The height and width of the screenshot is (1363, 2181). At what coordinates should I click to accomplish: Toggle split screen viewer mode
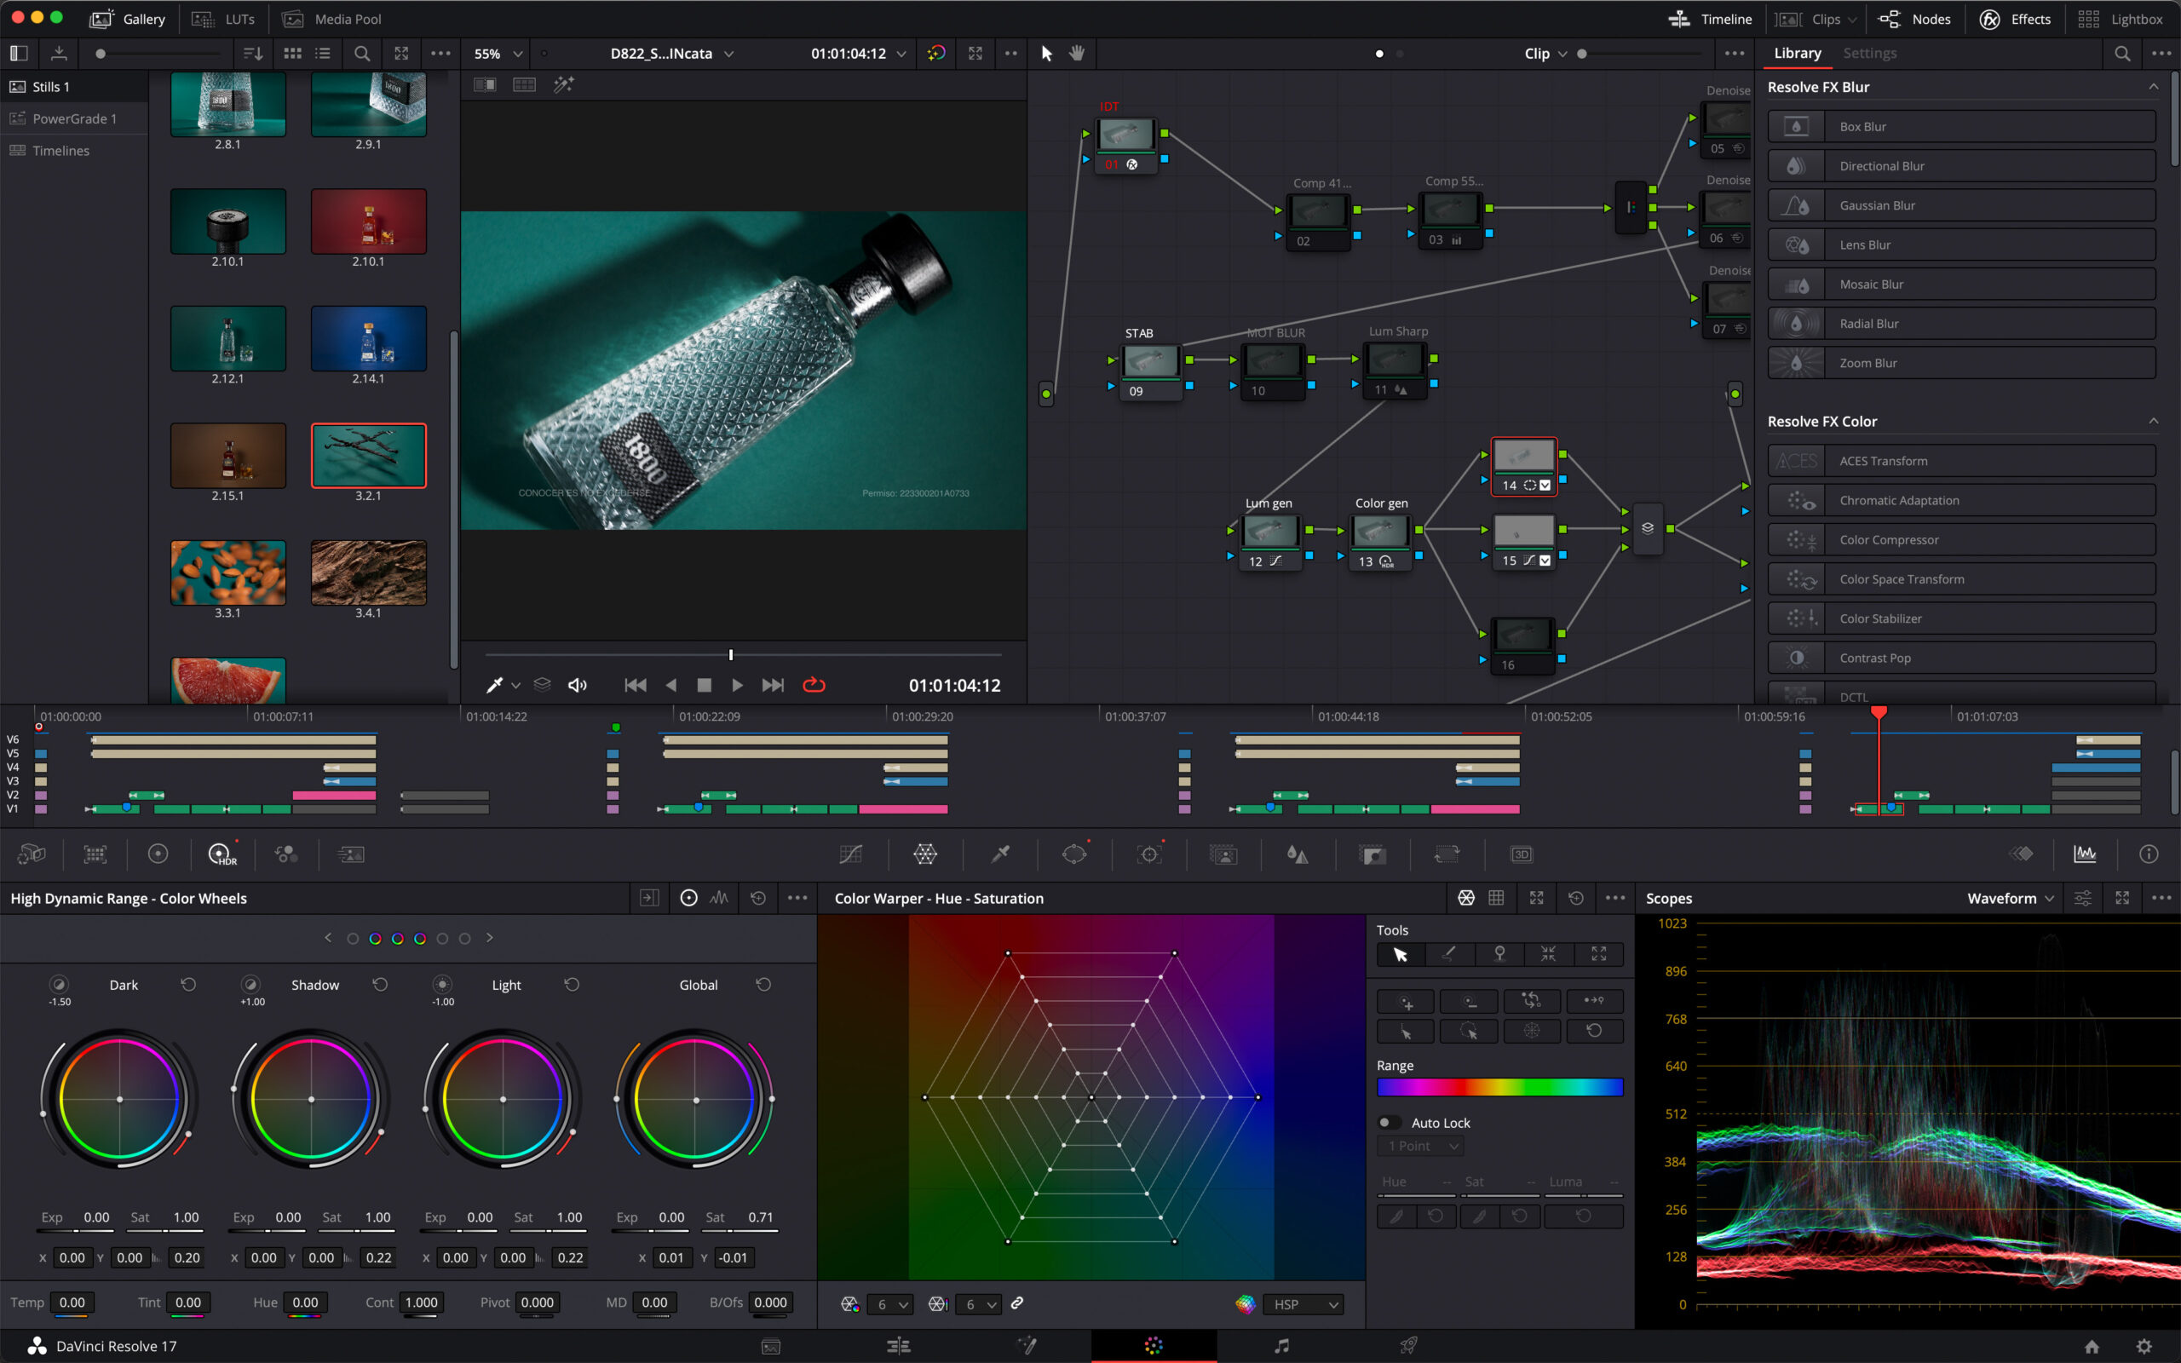coord(525,84)
